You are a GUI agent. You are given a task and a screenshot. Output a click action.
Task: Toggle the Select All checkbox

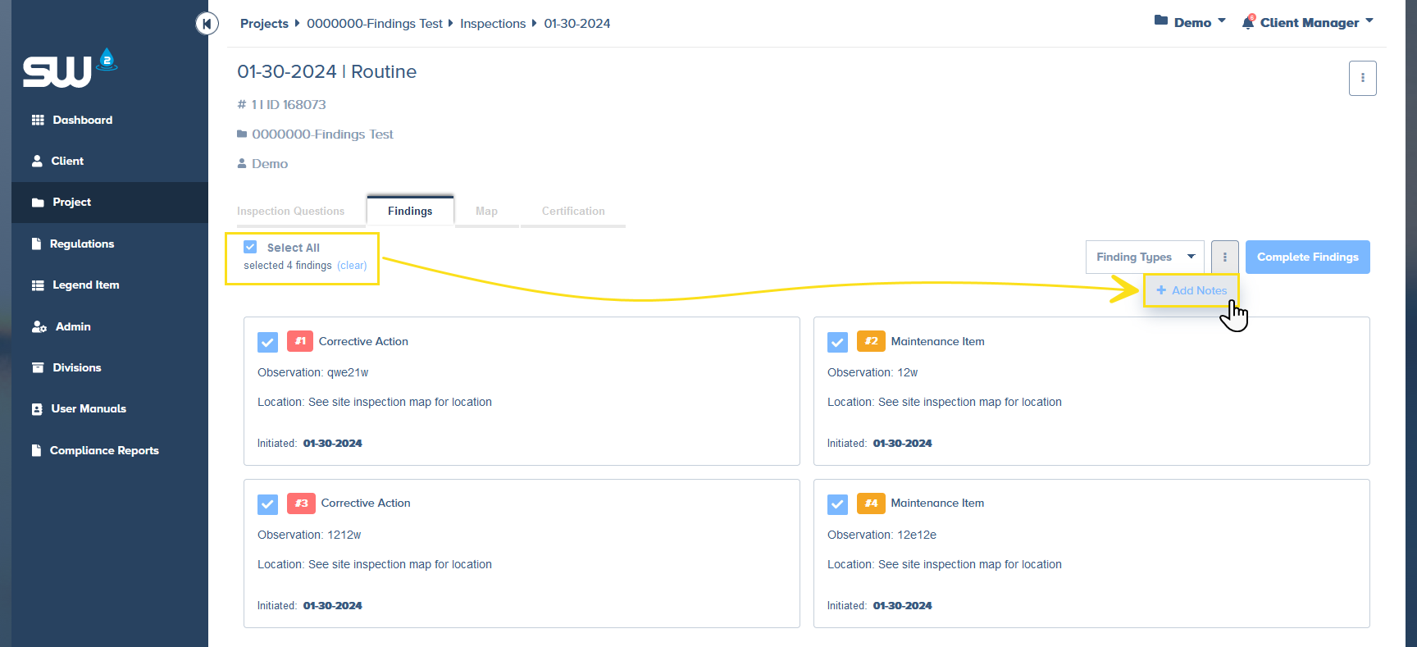pyautogui.click(x=251, y=247)
